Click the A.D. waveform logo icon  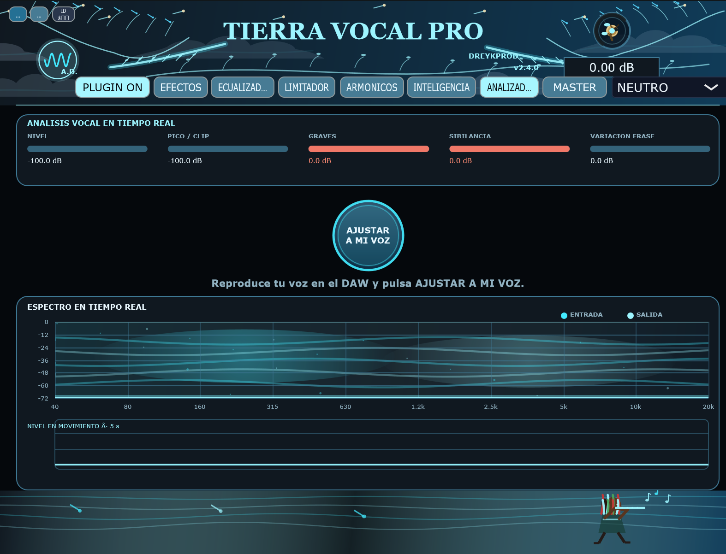[x=58, y=60]
